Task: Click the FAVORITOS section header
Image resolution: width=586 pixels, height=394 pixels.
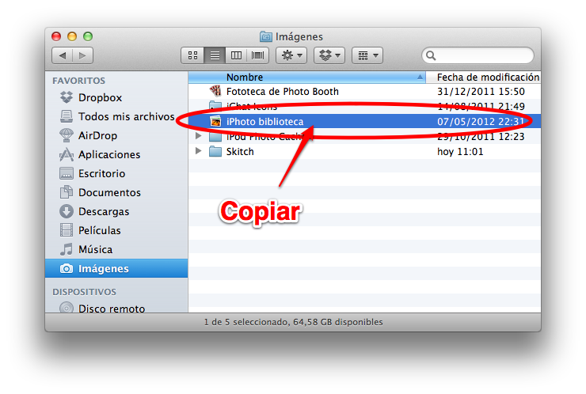Action: [x=79, y=81]
